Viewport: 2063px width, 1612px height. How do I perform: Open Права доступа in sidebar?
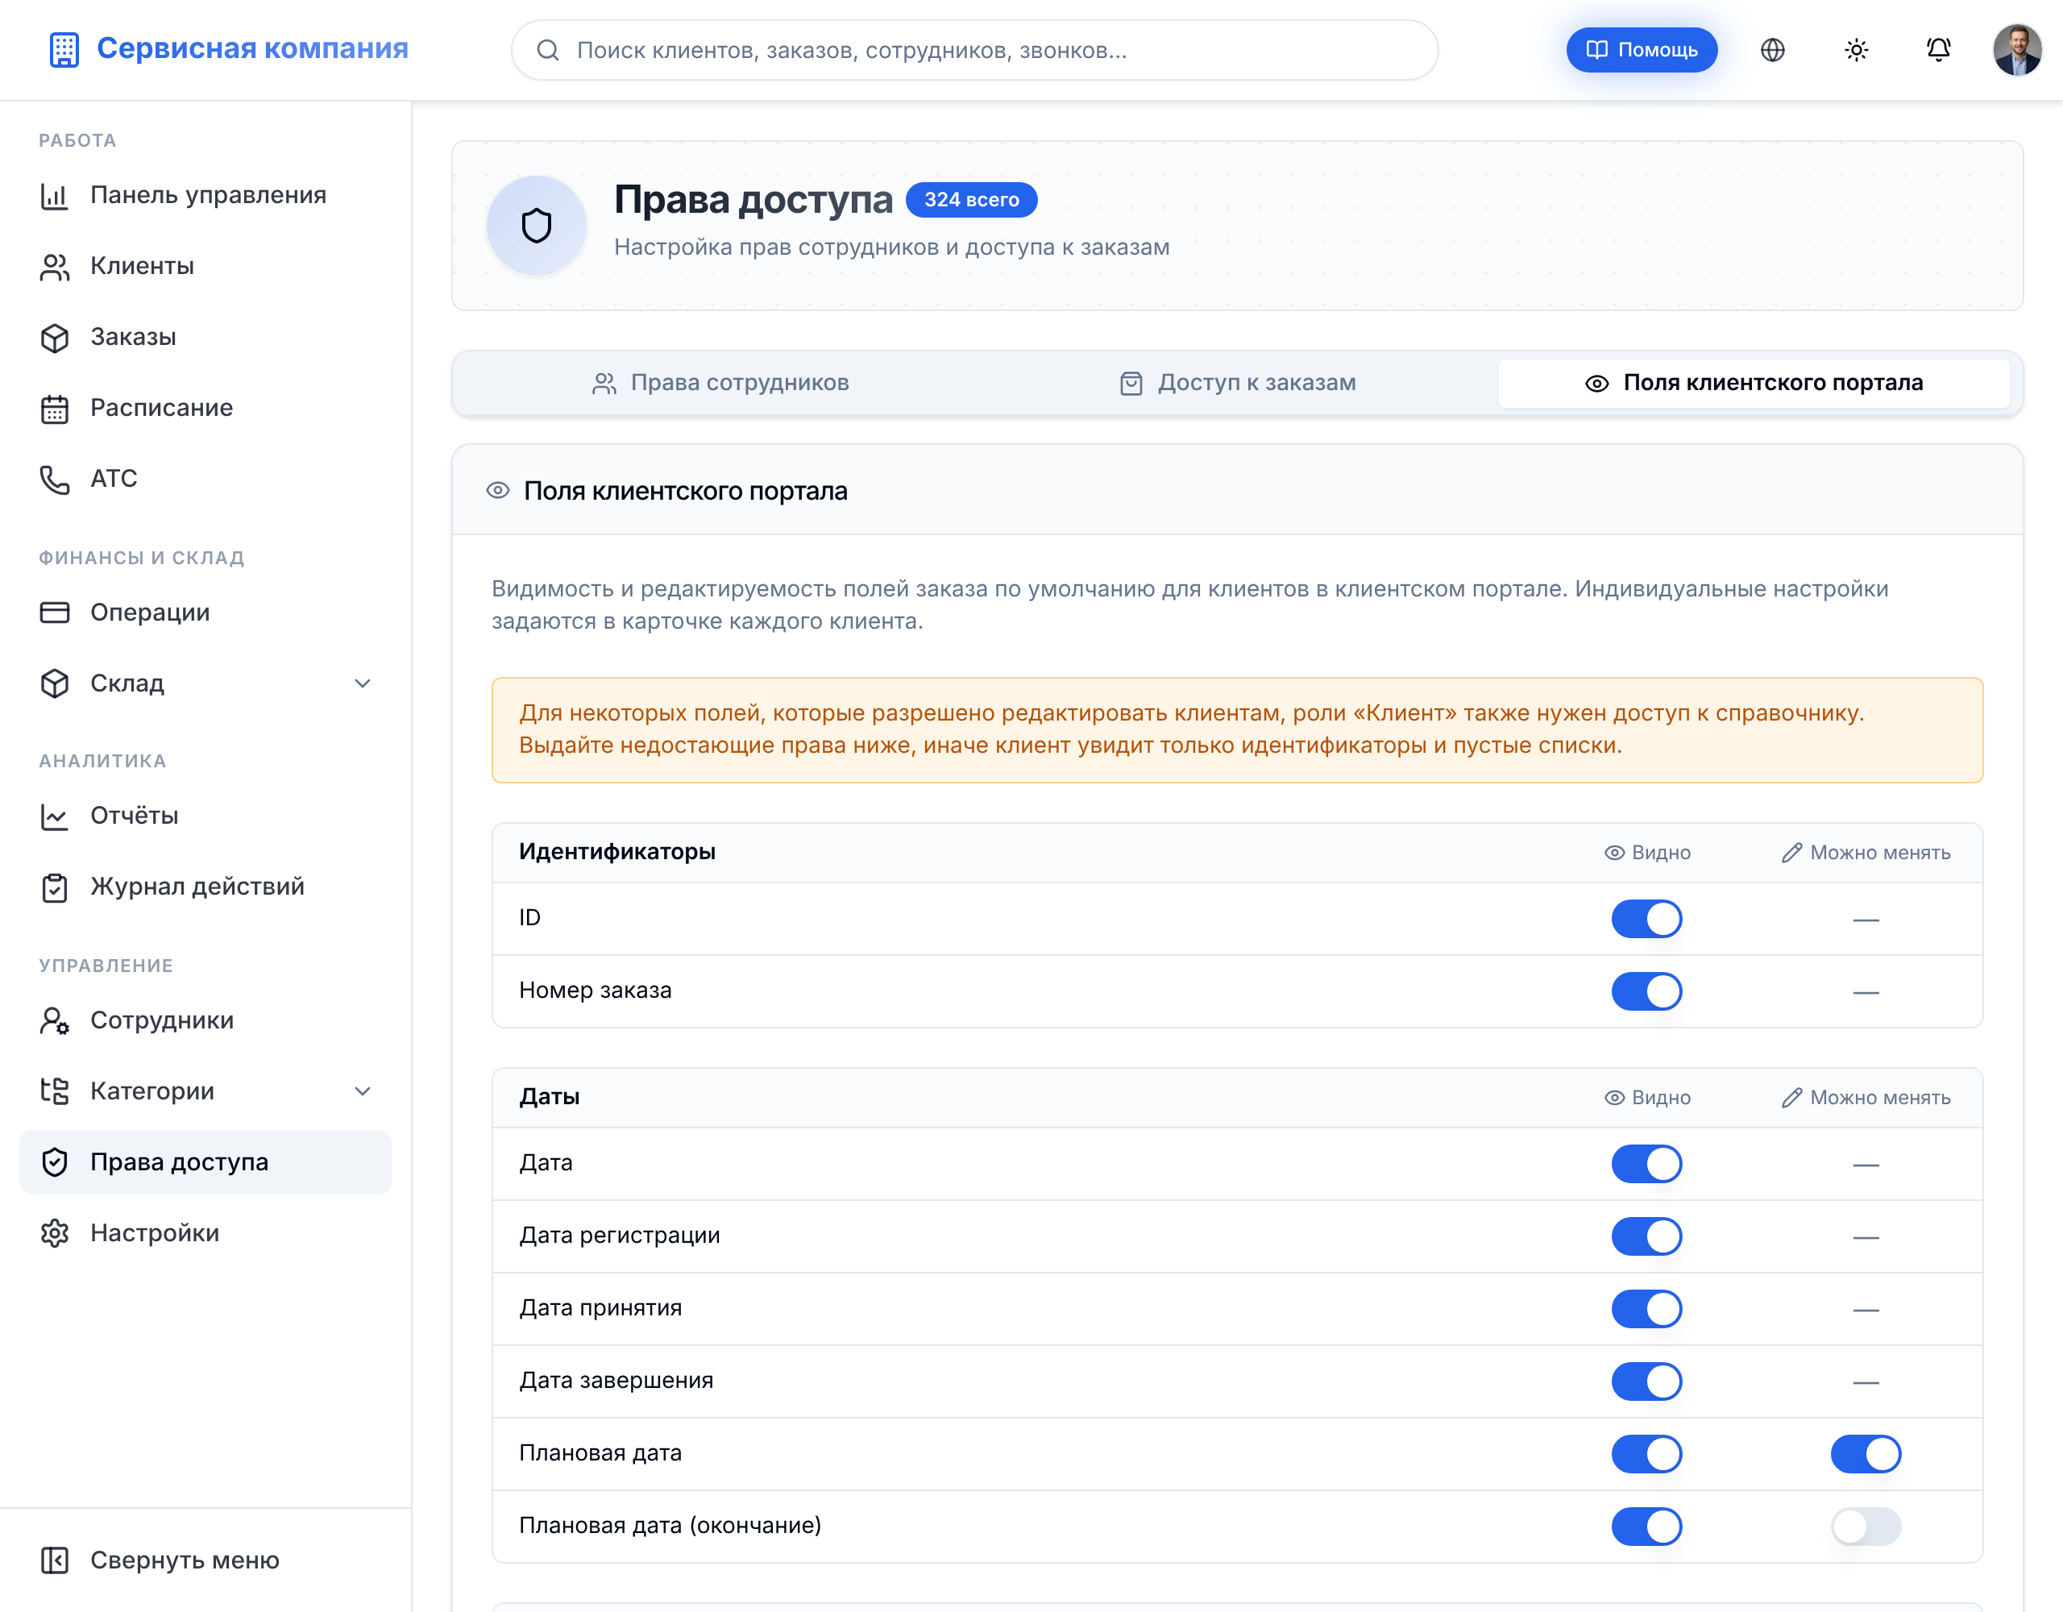click(205, 1162)
